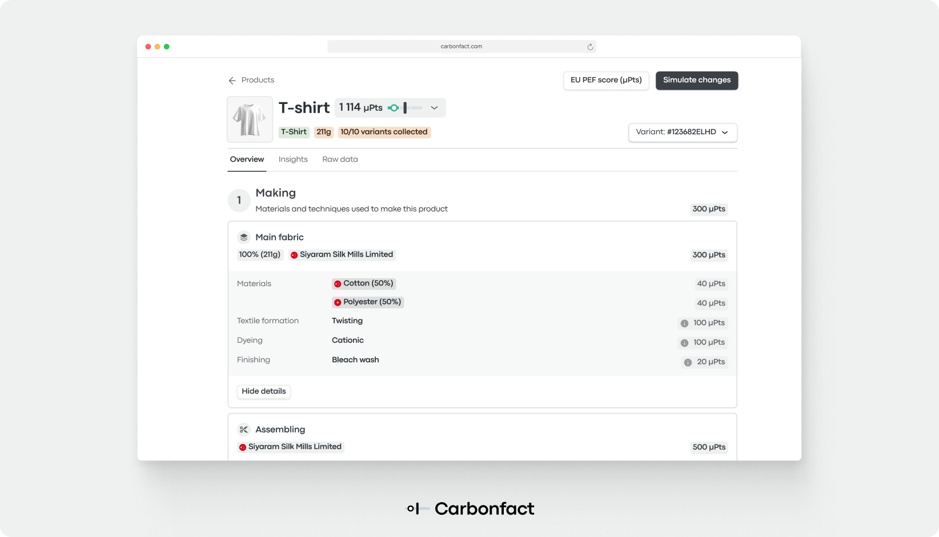Click the flag icon on the Cotton (50%) tag
Image resolution: width=939 pixels, height=537 pixels.
pos(338,284)
